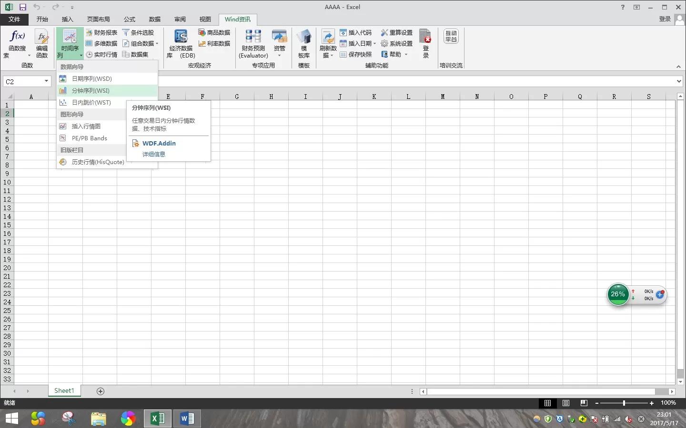Undo using the quick access toolbar arrow
This screenshot has width=686, height=428.
36,7
